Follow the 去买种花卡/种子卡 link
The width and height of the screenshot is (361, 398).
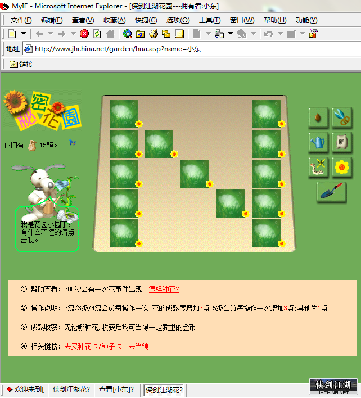click(x=93, y=346)
